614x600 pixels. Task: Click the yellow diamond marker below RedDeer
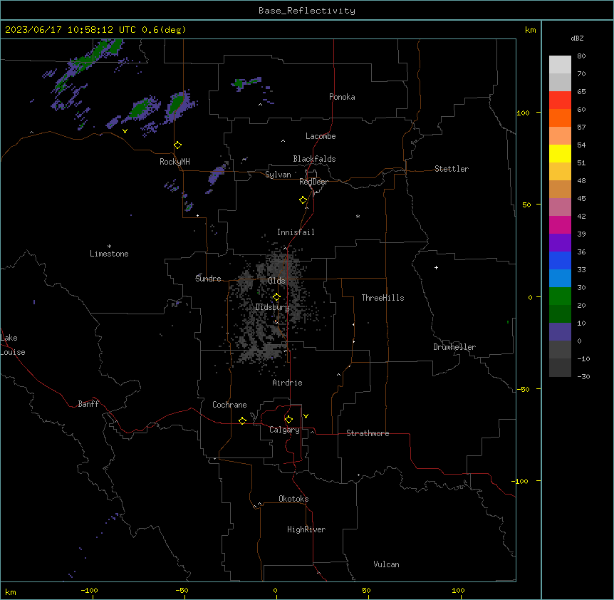pyautogui.click(x=303, y=200)
